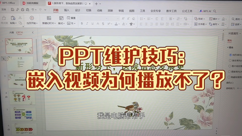Open the font size dropdown box
Screen dimensions: 242x136
click(114, 18)
